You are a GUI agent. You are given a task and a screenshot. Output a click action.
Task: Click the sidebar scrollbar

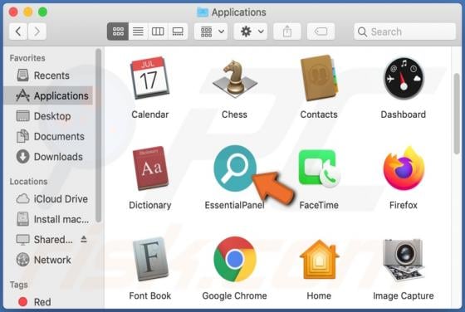click(x=99, y=135)
